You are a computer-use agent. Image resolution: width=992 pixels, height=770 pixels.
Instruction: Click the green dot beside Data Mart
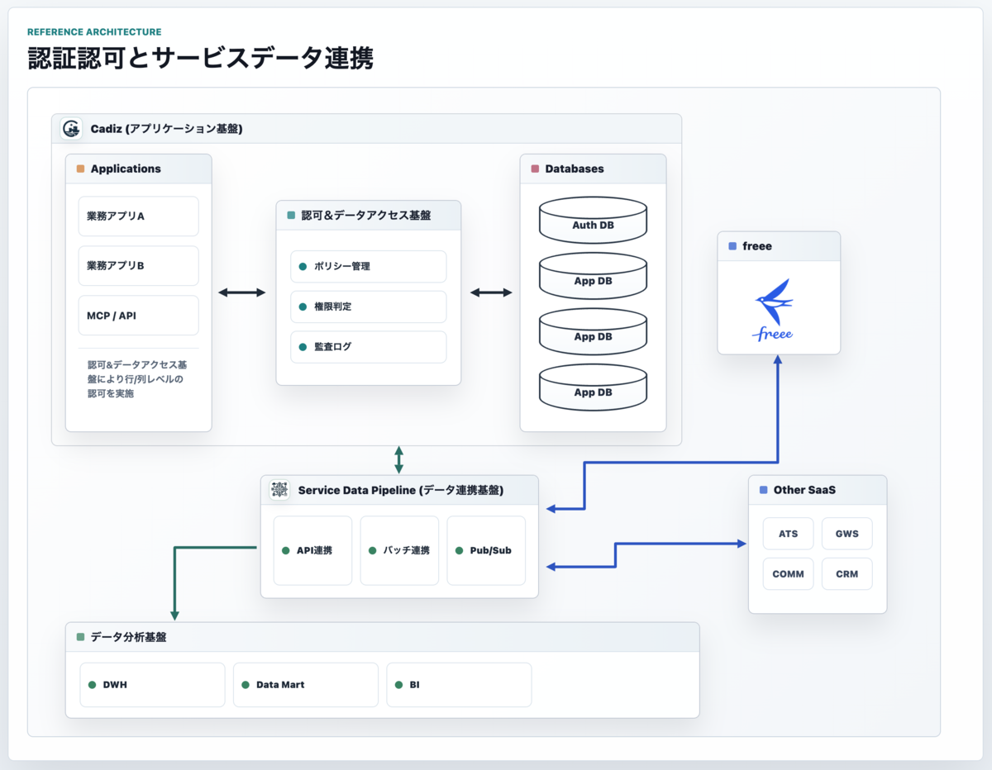coord(246,685)
